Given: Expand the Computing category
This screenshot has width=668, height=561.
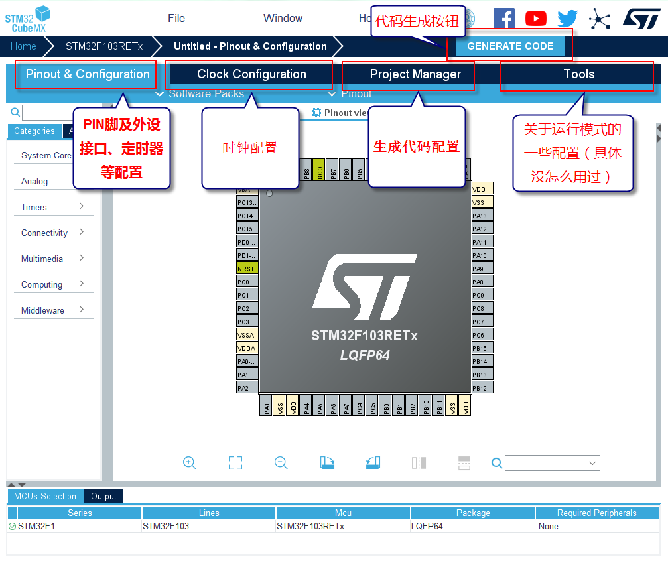Looking at the screenshot, I should click(x=53, y=284).
